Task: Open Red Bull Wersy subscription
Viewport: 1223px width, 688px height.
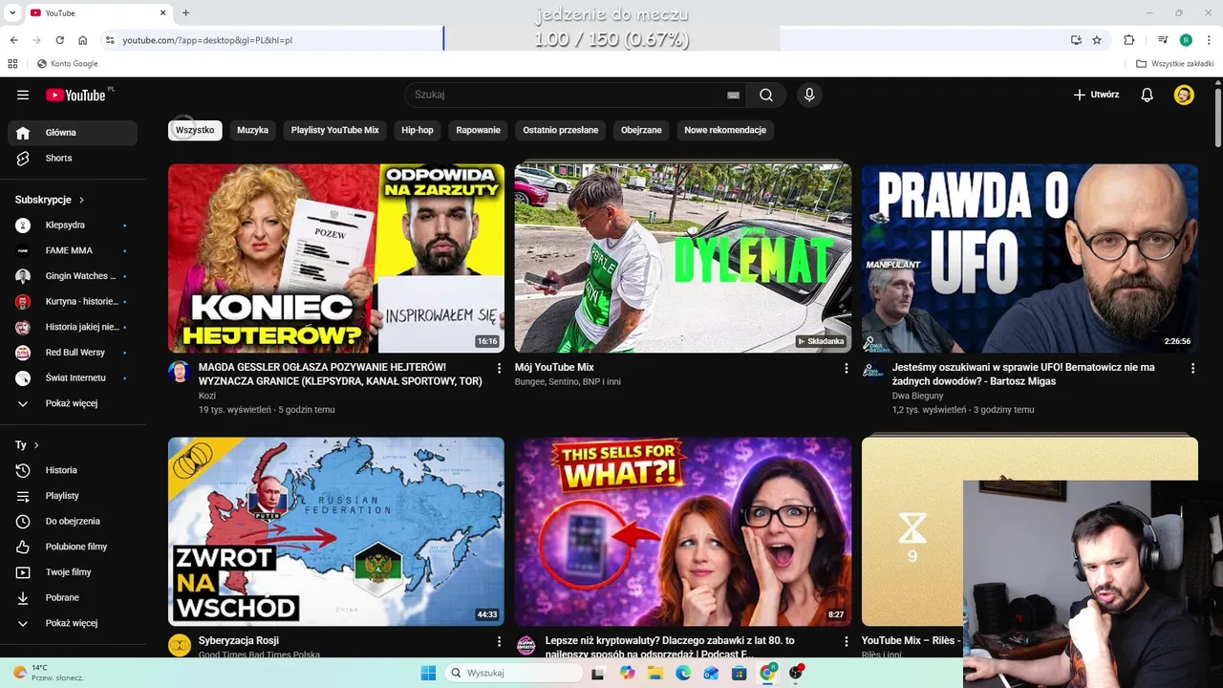Action: [73, 353]
